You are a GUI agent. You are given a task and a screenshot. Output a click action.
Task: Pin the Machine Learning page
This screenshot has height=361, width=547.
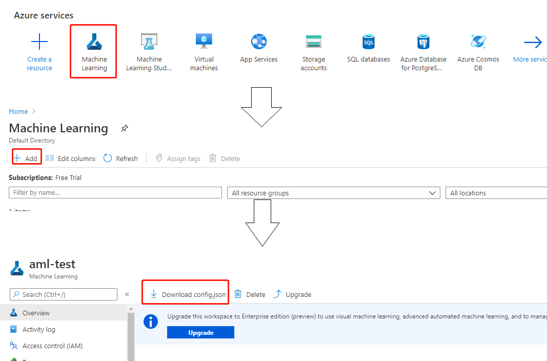click(x=125, y=129)
